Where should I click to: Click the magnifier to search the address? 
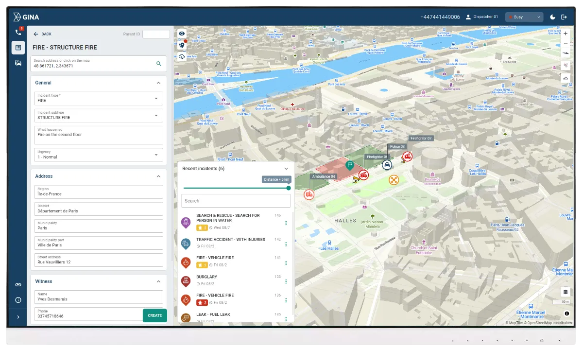coord(158,64)
